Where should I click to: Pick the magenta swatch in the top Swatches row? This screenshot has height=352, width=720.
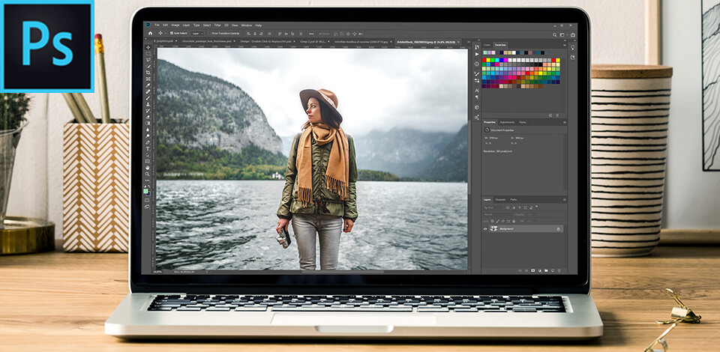[x=505, y=60]
